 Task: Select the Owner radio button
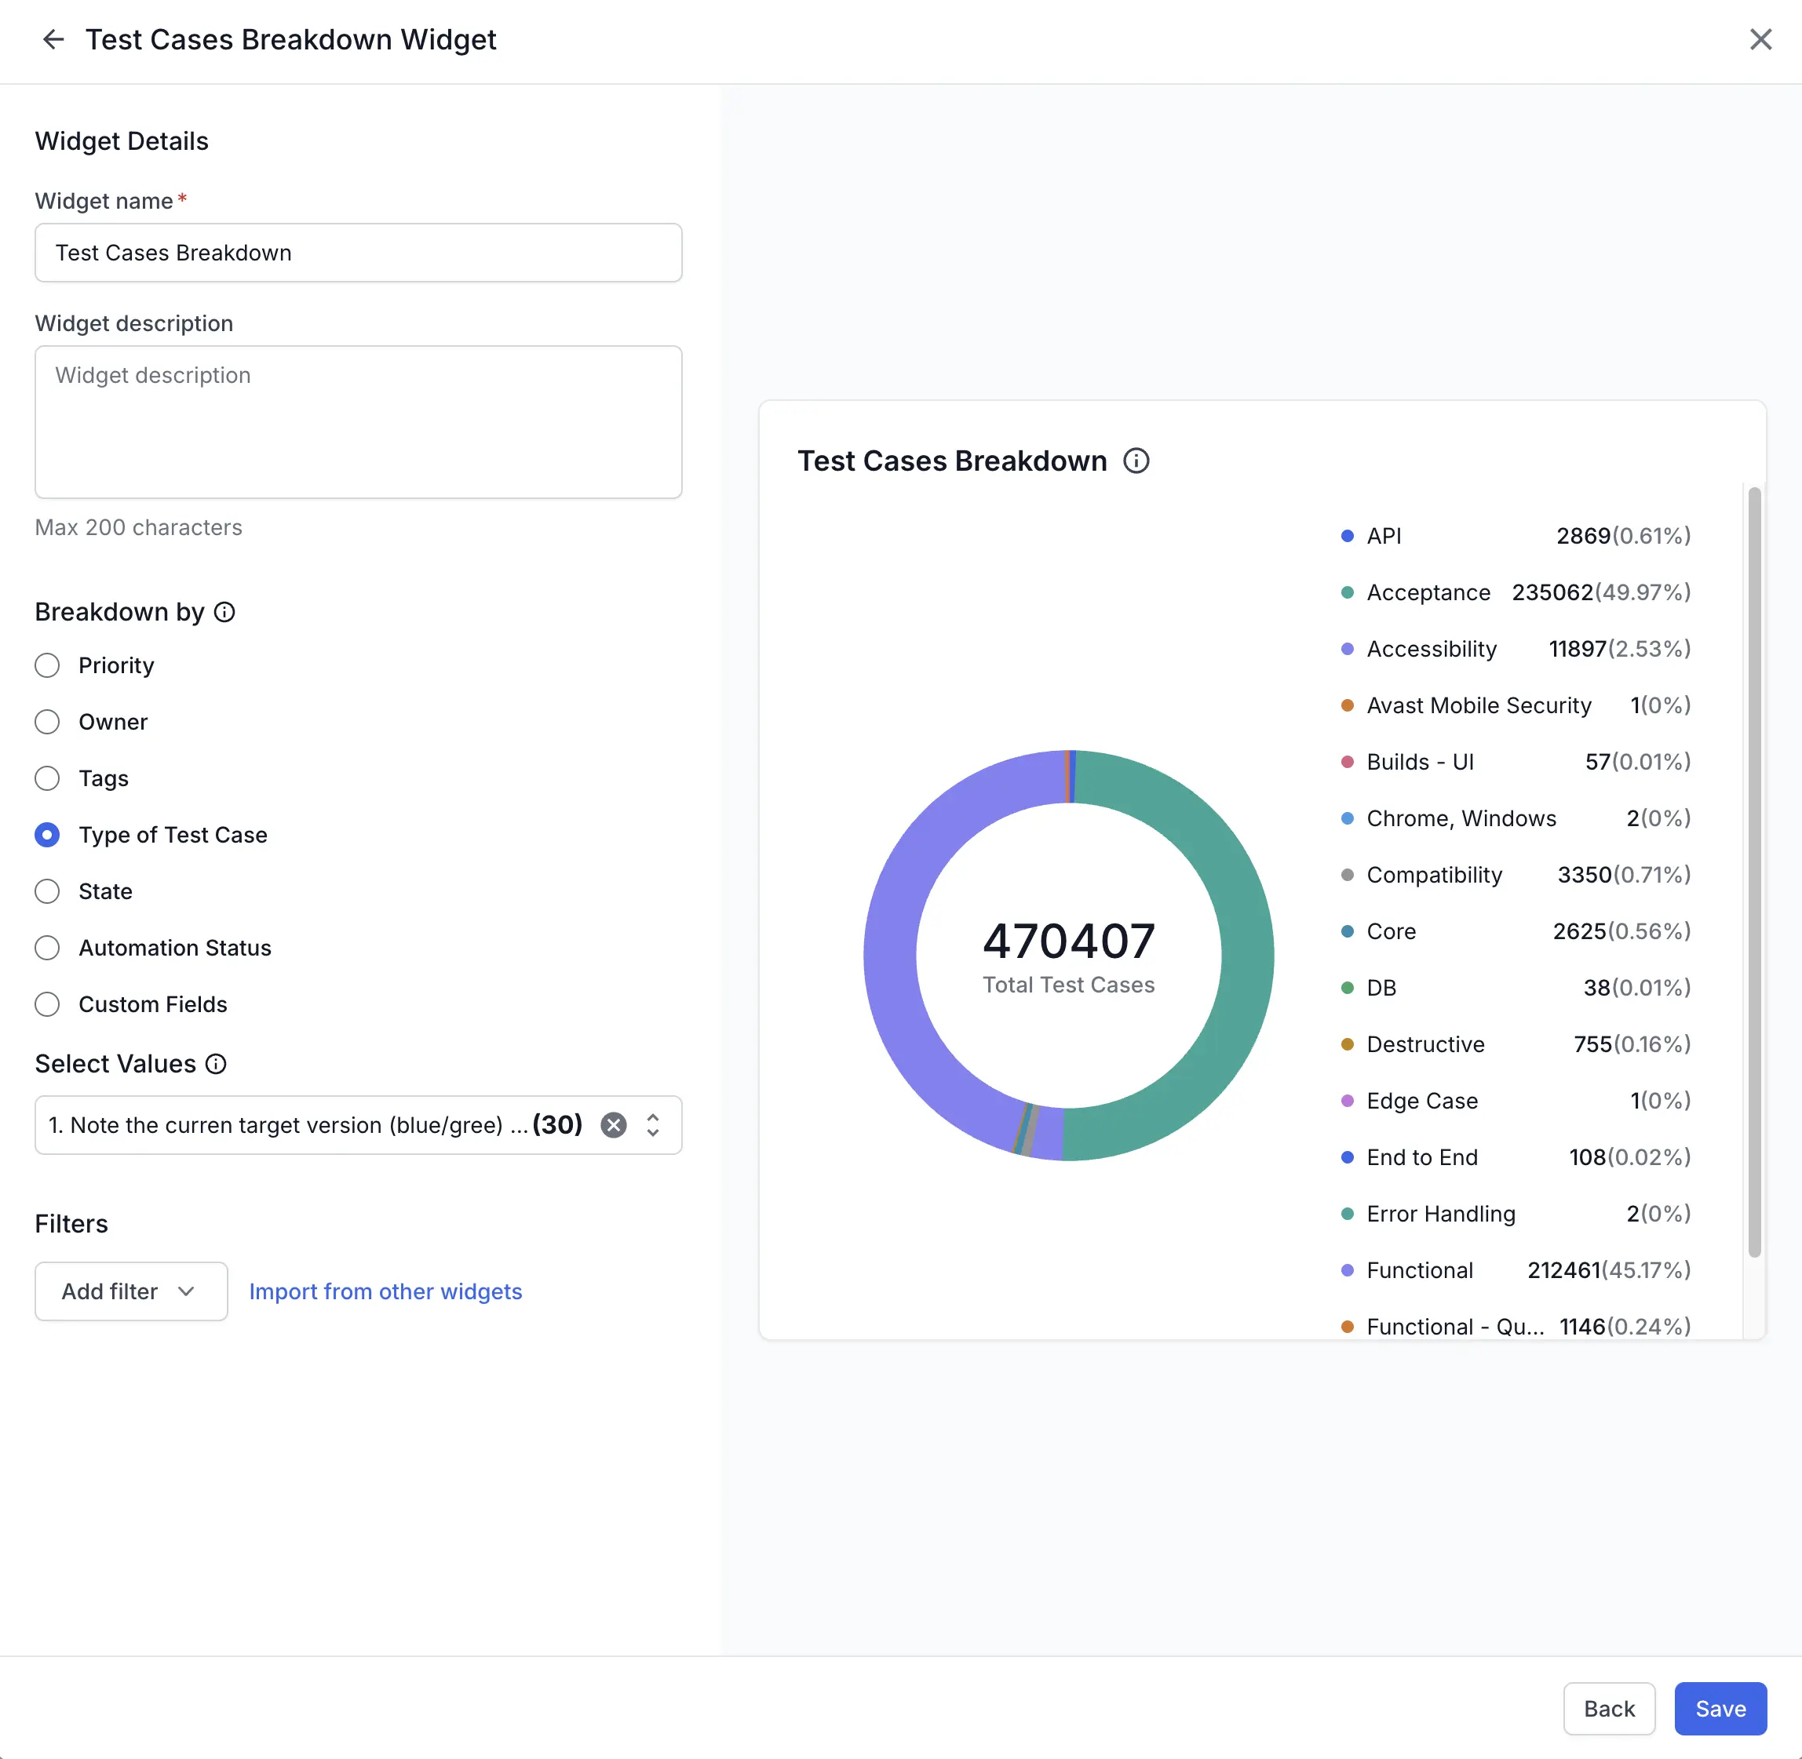[47, 722]
